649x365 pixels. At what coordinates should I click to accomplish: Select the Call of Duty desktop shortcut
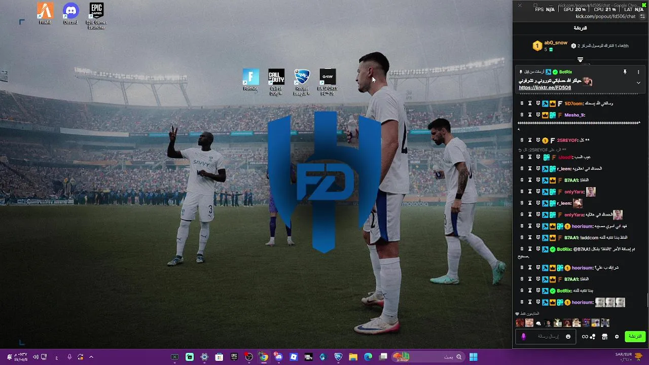(x=276, y=82)
